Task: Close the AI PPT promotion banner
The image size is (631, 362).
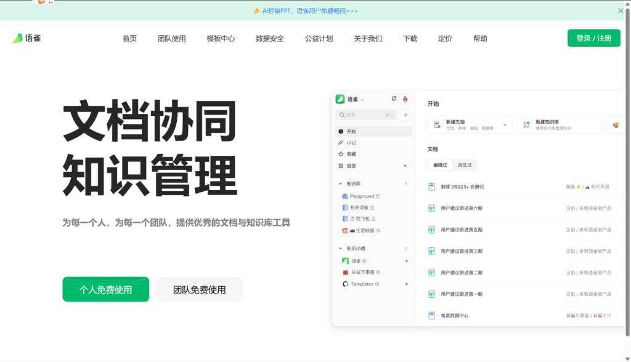Action: pyautogui.click(x=621, y=10)
